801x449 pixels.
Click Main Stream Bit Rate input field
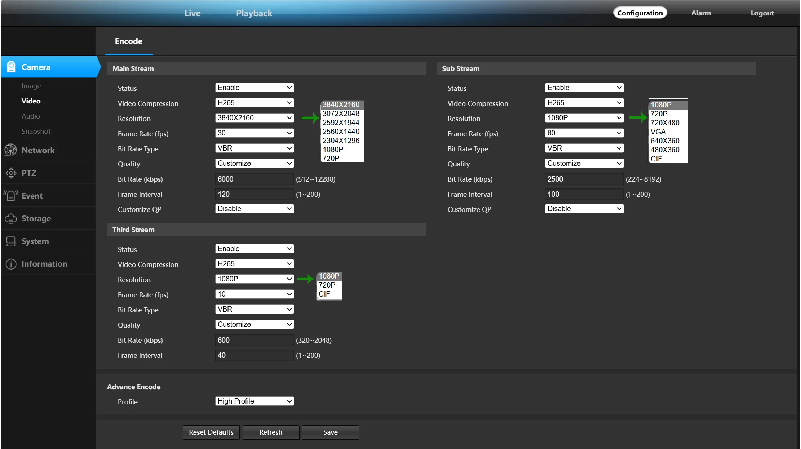pos(254,179)
